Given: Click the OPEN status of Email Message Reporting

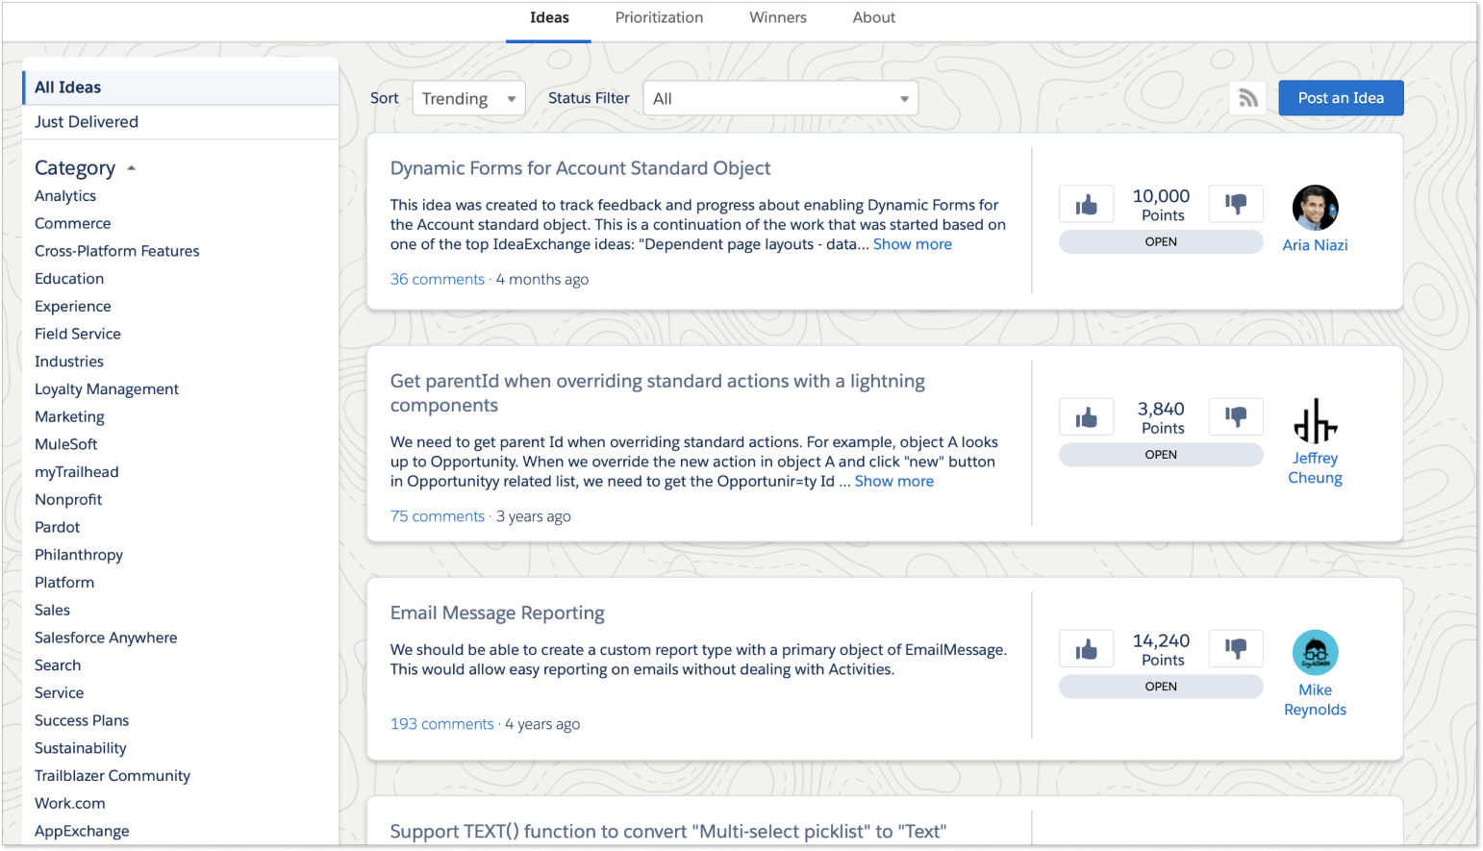Looking at the screenshot, I should pyautogui.click(x=1161, y=687).
